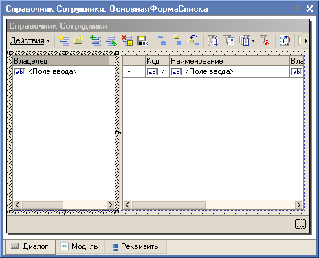This screenshot has width=319, height=258.
Task: Close the ОсновнаяФормаСписка window
Action: coord(309,9)
